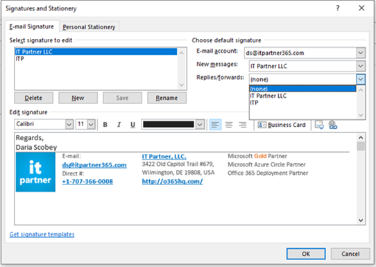Click the 'Regards,' text line

coord(30,138)
